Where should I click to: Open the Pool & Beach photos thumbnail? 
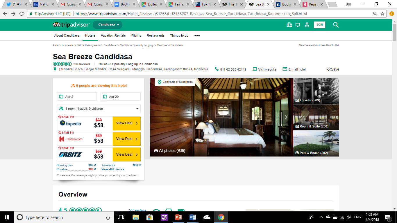point(316,143)
